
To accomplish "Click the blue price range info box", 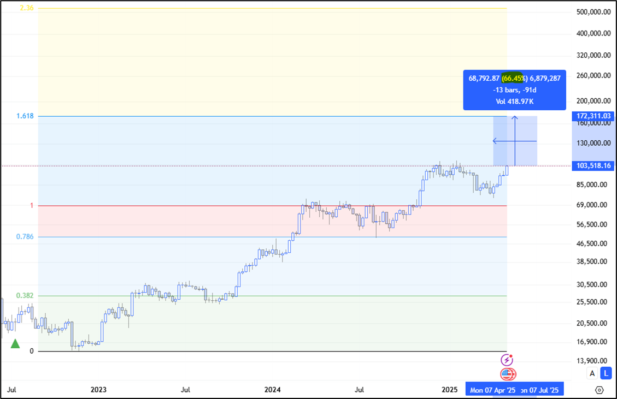I will point(514,90).
